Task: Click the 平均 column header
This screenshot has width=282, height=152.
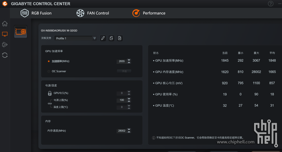Action: tap(272, 53)
